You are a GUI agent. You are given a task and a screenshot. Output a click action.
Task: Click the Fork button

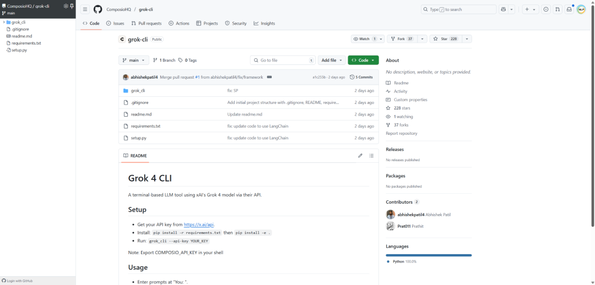(x=402, y=39)
